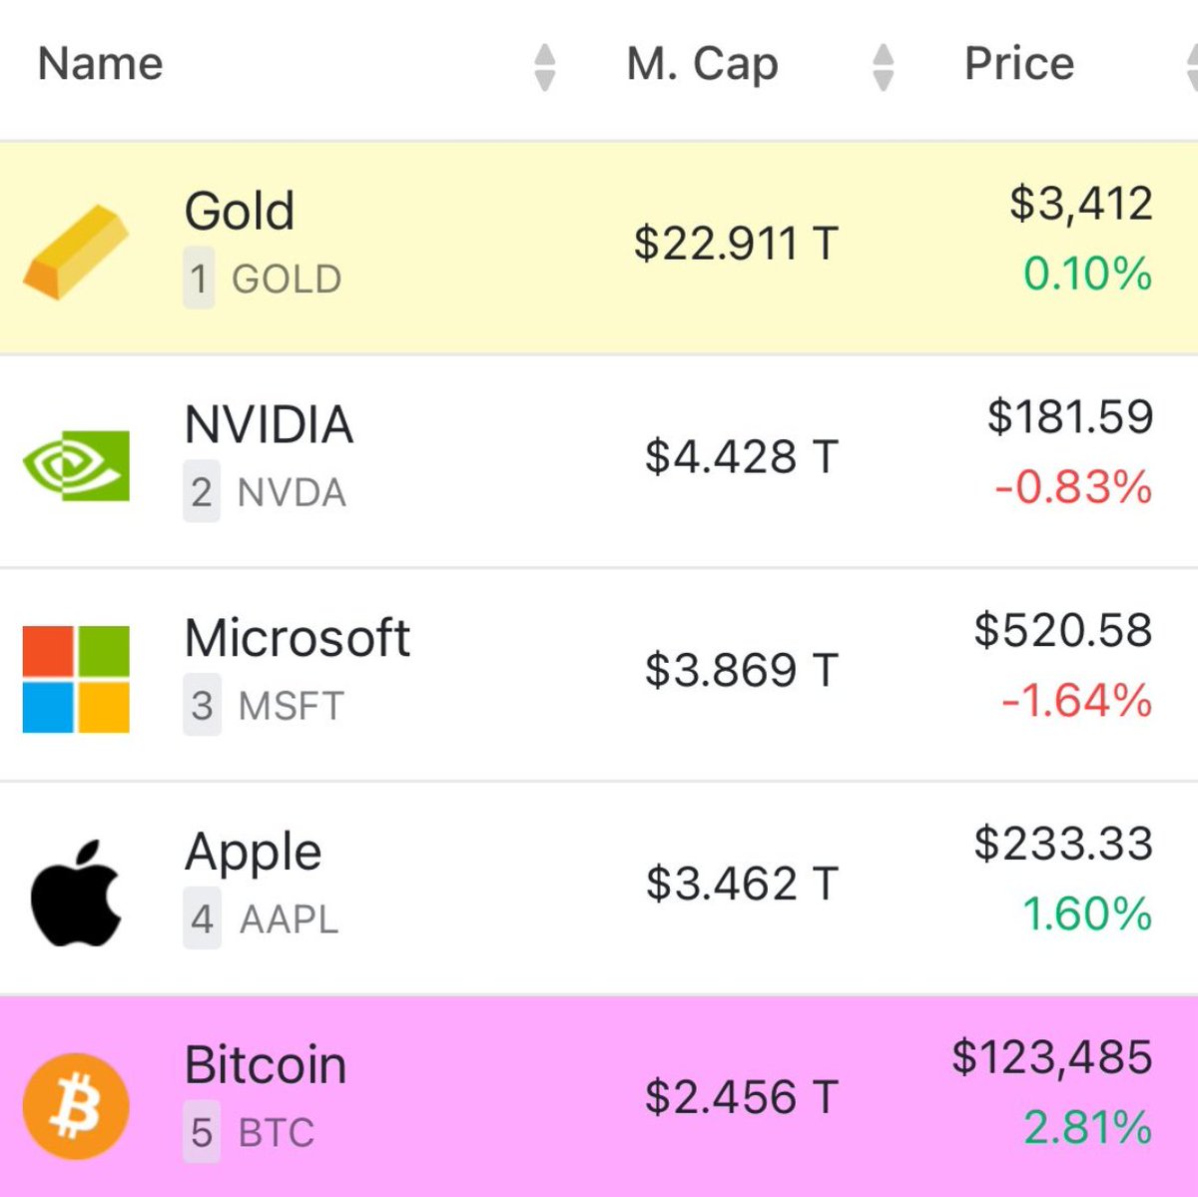Screen dimensions: 1198x1197
Task: Click the Price column header
Action: [1019, 64]
